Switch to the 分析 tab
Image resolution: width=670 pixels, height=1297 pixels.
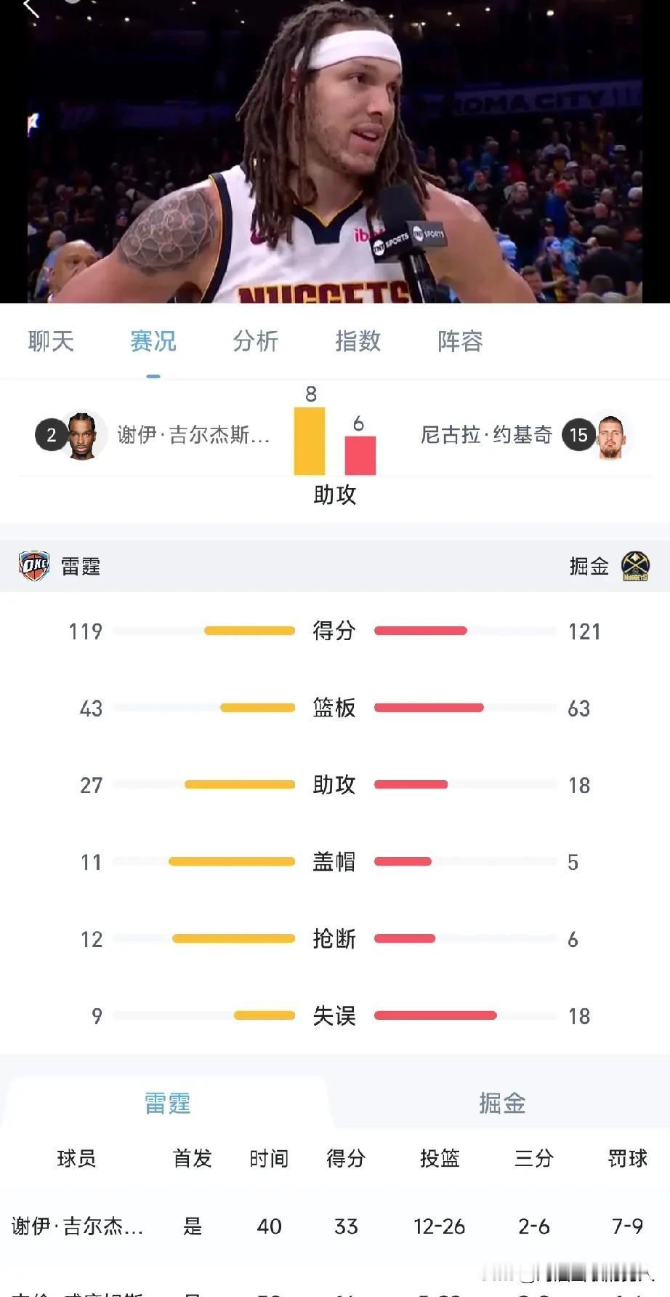(255, 340)
